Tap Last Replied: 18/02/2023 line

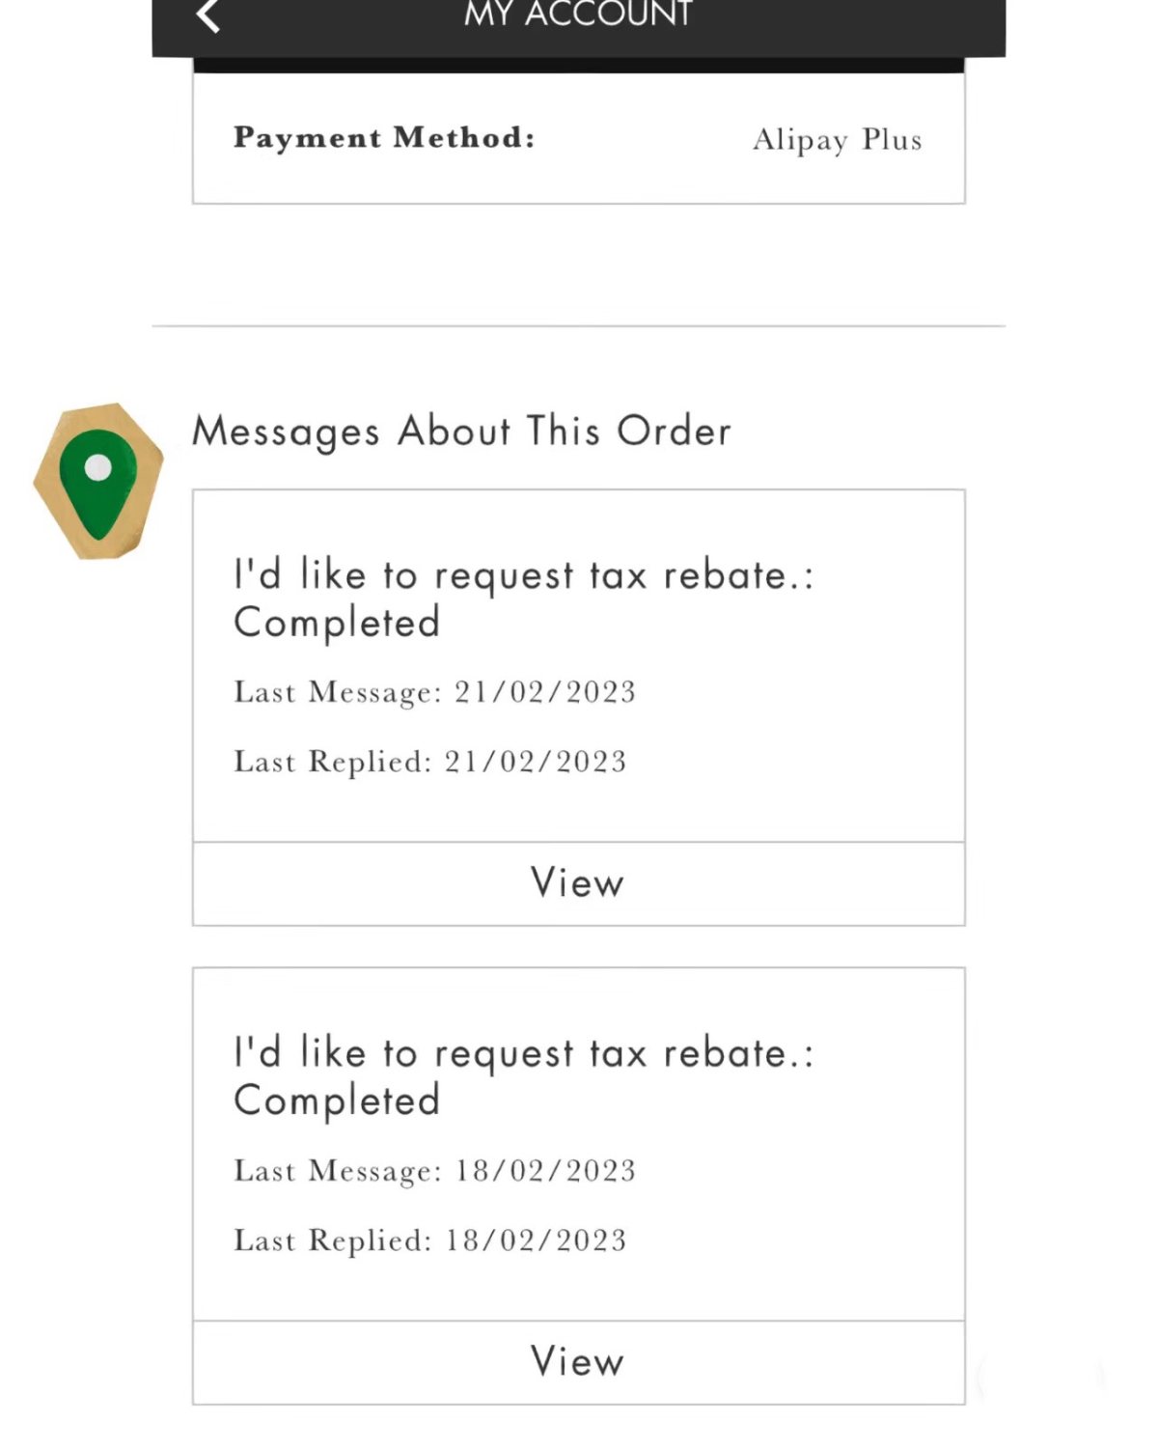[430, 1240]
